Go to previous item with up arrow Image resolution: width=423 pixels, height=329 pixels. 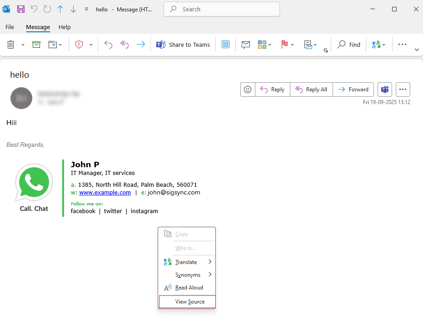click(60, 9)
